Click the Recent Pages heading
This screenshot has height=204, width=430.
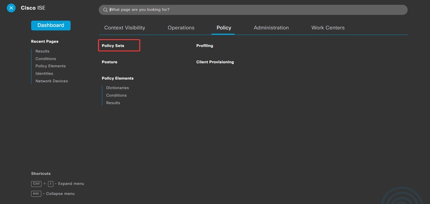pos(45,42)
